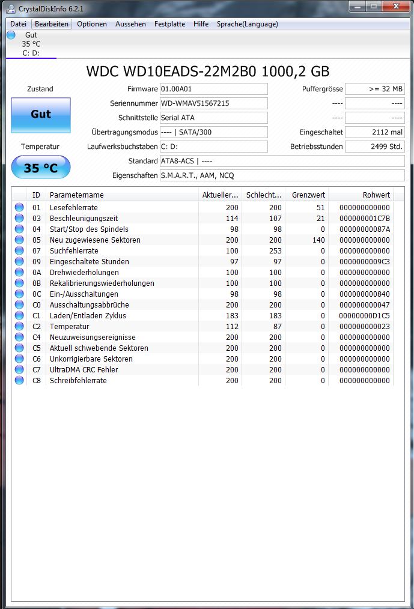Viewport: 414px width, 609px height.
Task: Click the Eingeschaltet field 2112 mal
Action: click(375, 132)
